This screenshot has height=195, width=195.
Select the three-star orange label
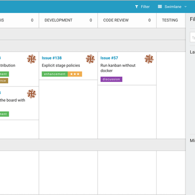[75, 74]
